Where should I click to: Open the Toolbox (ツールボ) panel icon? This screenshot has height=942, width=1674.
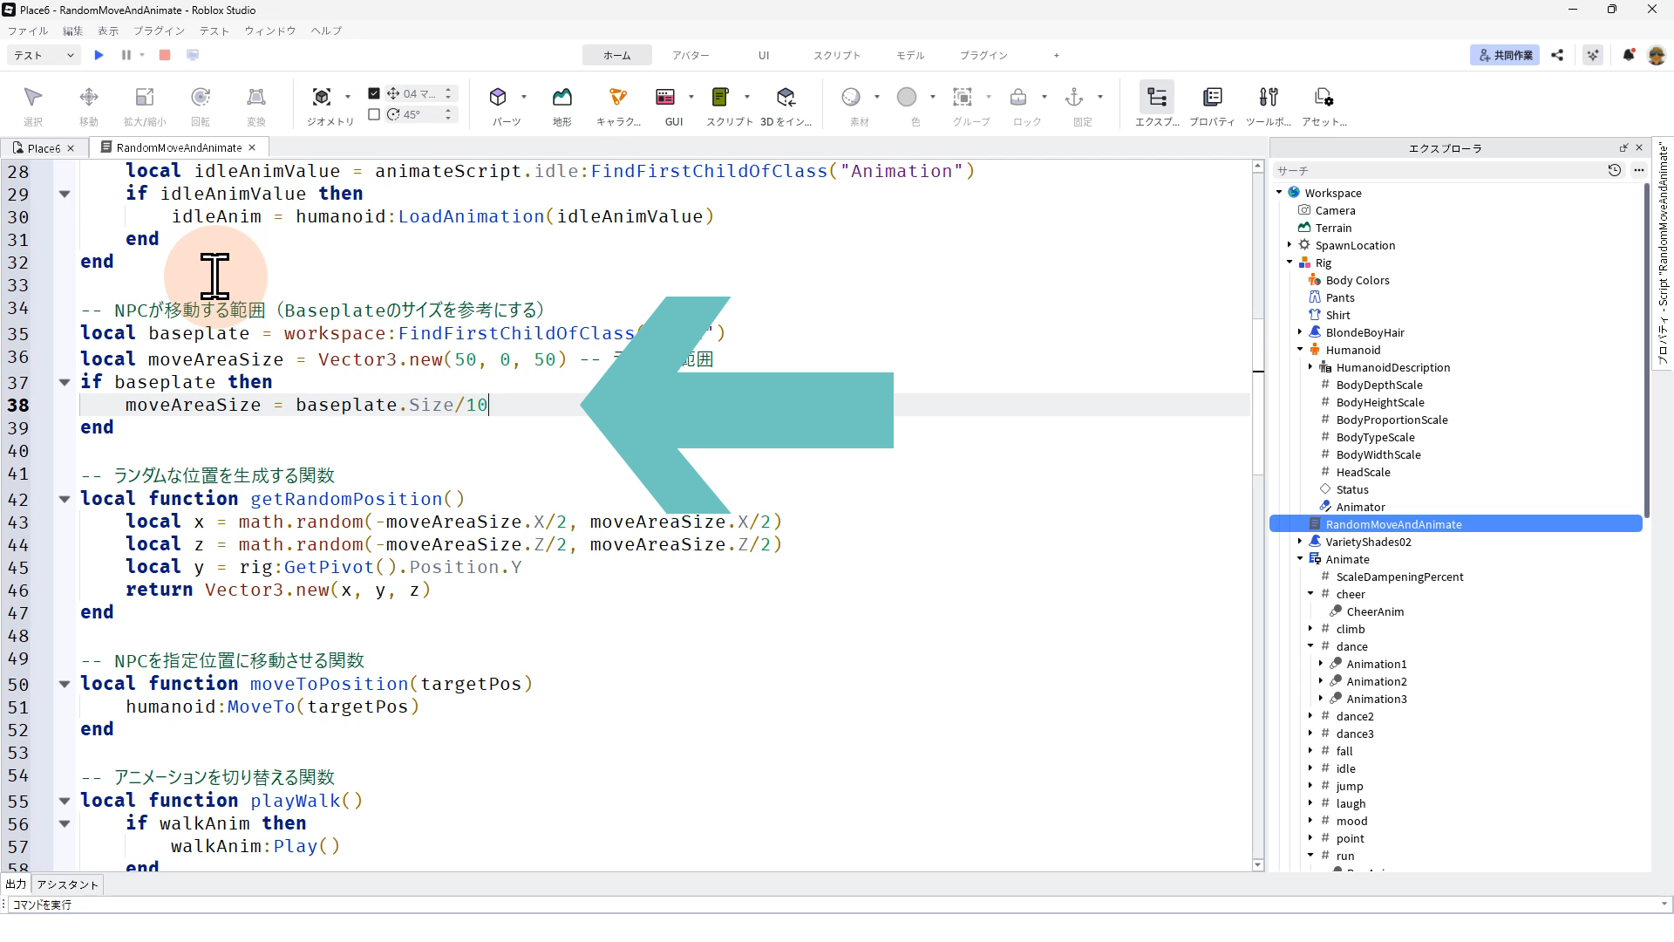(1269, 97)
